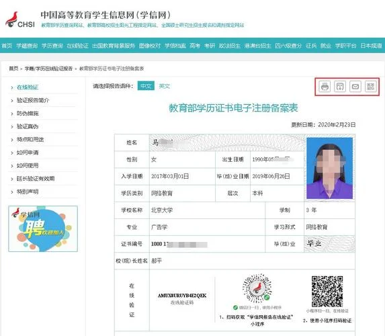This screenshot has height=336, width=385.
Task: Click 学籍/学历在线验证报告 breadcrumb link
Action: [48, 69]
